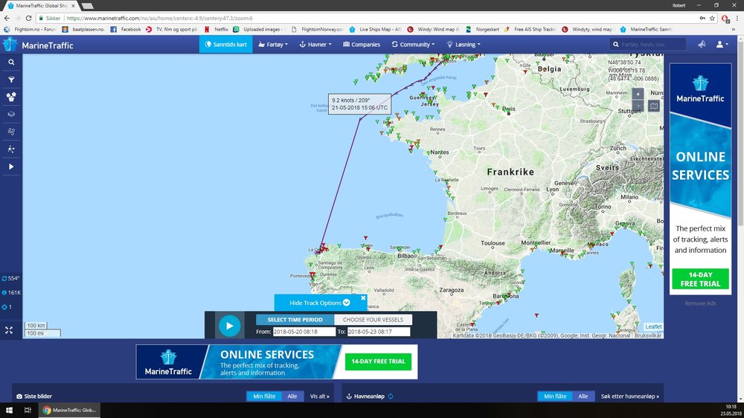Click the 161K vessels info indicator
This screenshot has width=744, height=418.
[11, 293]
